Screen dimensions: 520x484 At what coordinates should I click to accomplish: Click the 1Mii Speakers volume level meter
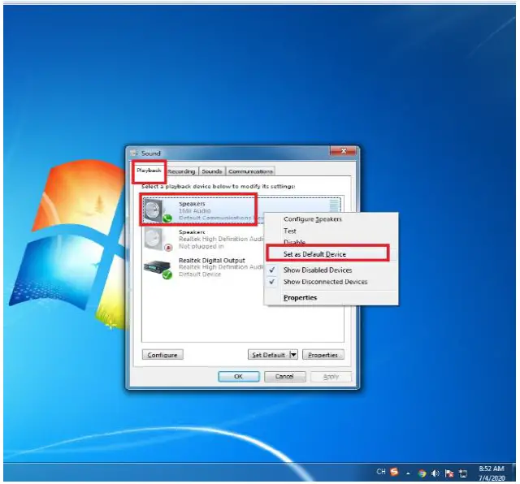[x=334, y=205]
